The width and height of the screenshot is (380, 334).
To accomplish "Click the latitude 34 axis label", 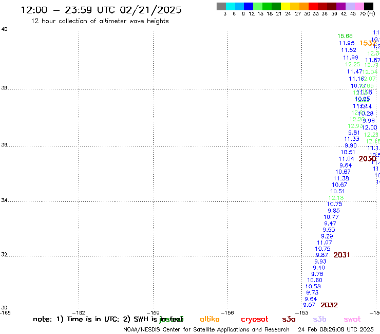I will click(x=4, y=200).
